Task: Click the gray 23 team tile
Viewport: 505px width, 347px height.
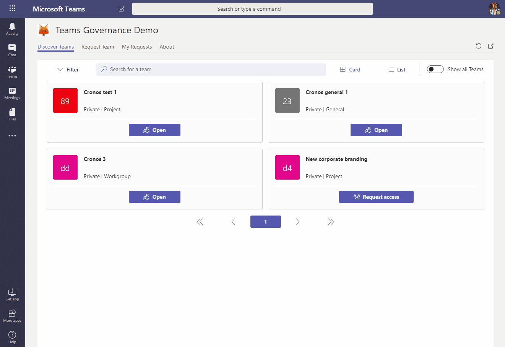Action: [x=287, y=101]
